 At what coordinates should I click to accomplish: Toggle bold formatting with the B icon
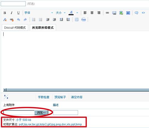click(5, 13)
